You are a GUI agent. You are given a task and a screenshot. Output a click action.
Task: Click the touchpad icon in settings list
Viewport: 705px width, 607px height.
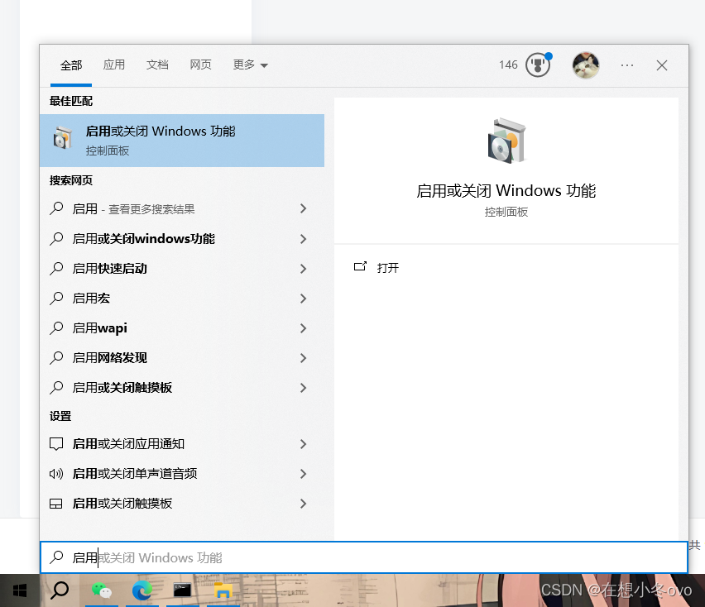pyautogui.click(x=55, y=504)
